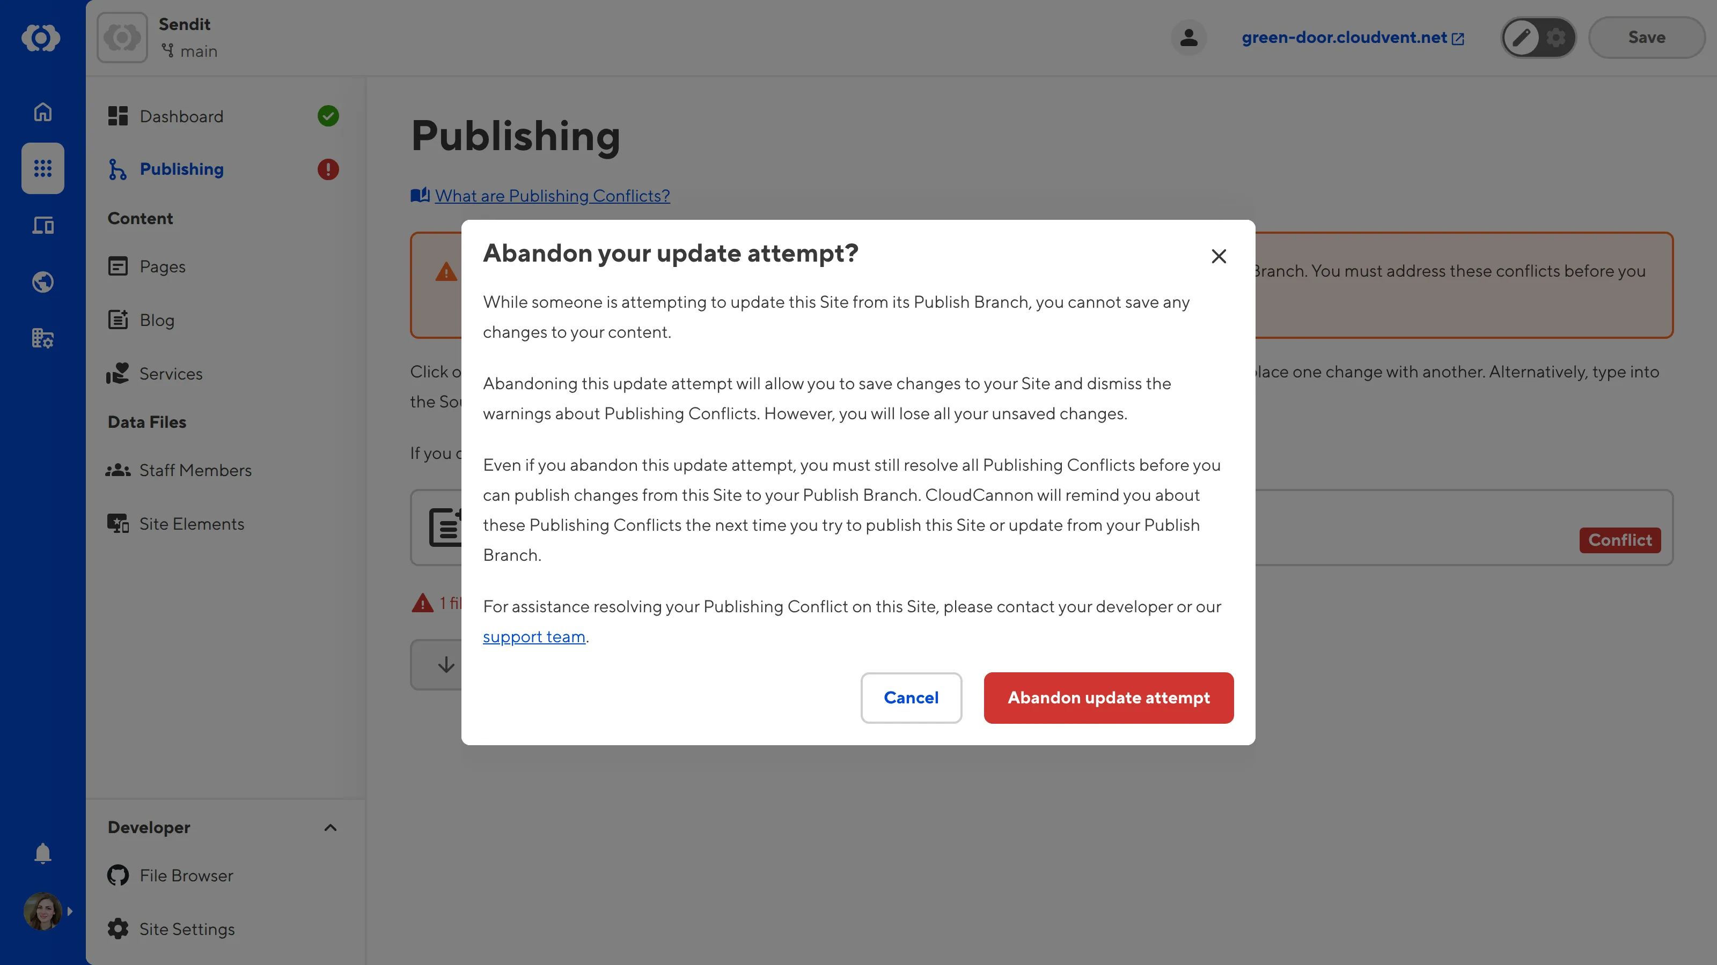Click the Home icon in blue sidebar
The width and height of the screenshot is (1717, 965).
(42, 111)
